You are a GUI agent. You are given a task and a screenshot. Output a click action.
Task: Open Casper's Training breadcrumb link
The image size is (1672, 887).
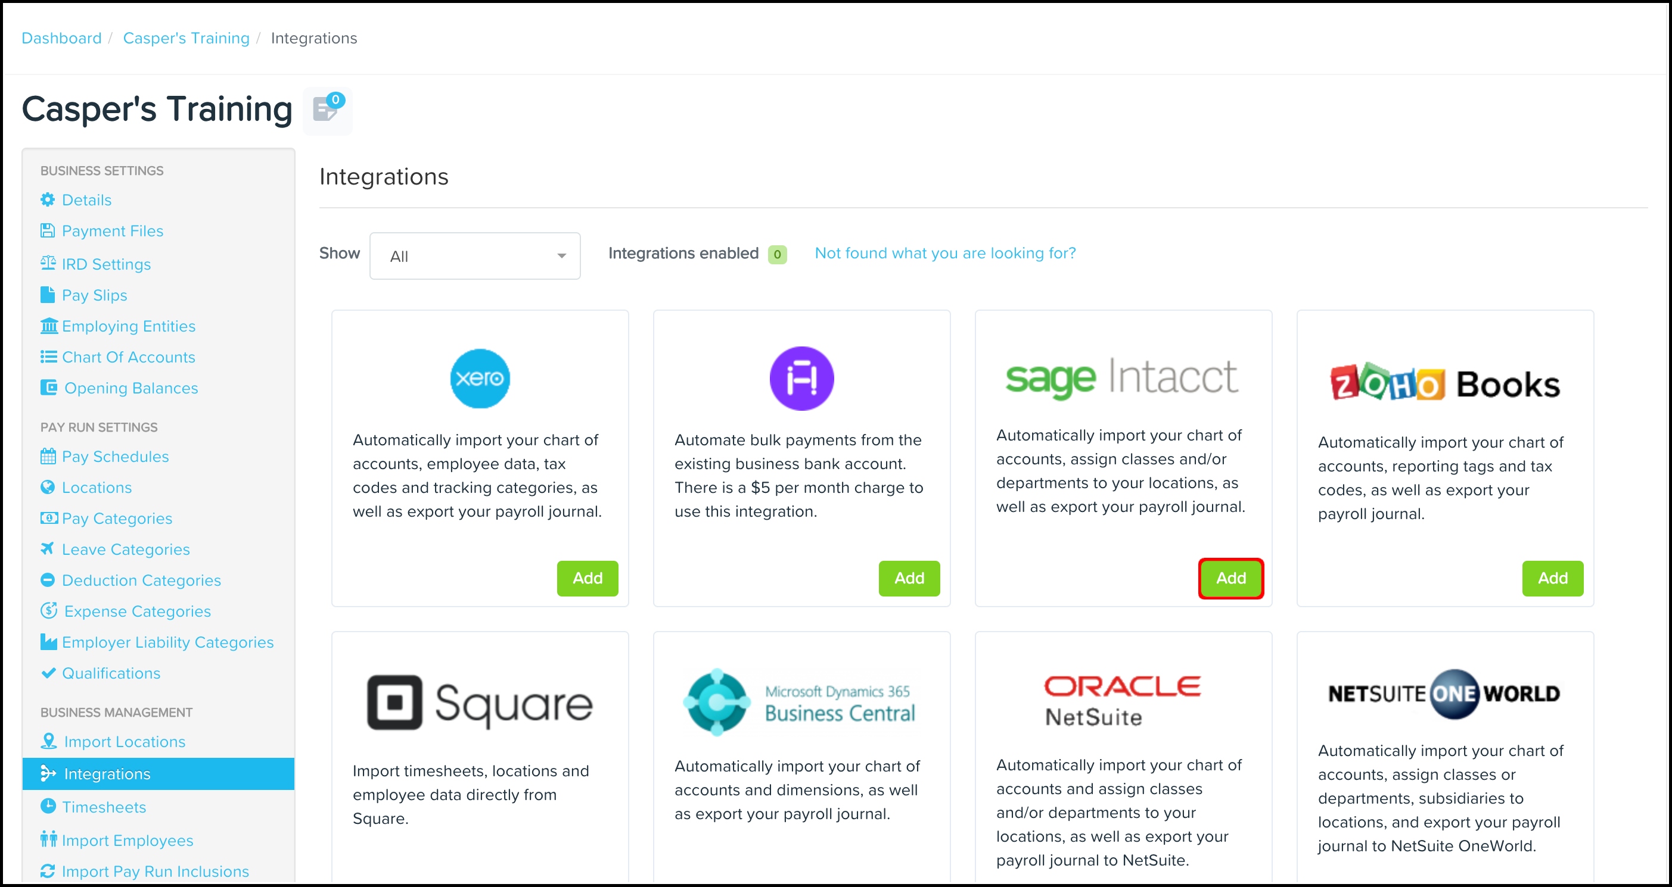click(186, 38)
